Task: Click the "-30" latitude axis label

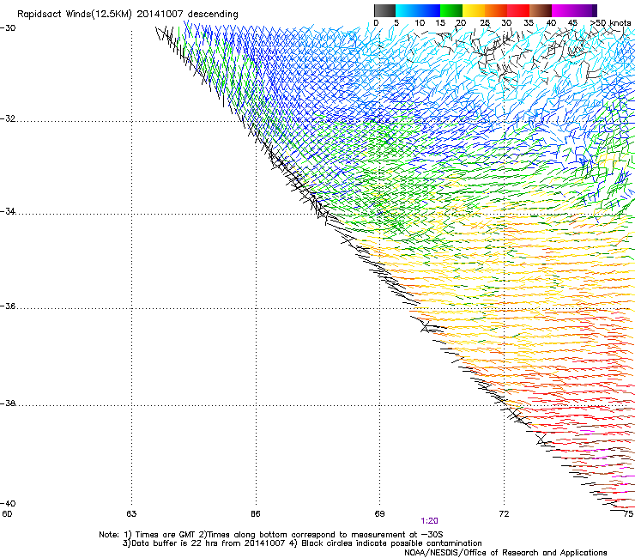Action: 8,28
